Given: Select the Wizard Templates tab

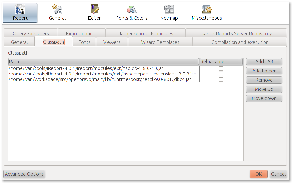Looking at the screenshot, I should pyautogui.click(x=160, y=42).
